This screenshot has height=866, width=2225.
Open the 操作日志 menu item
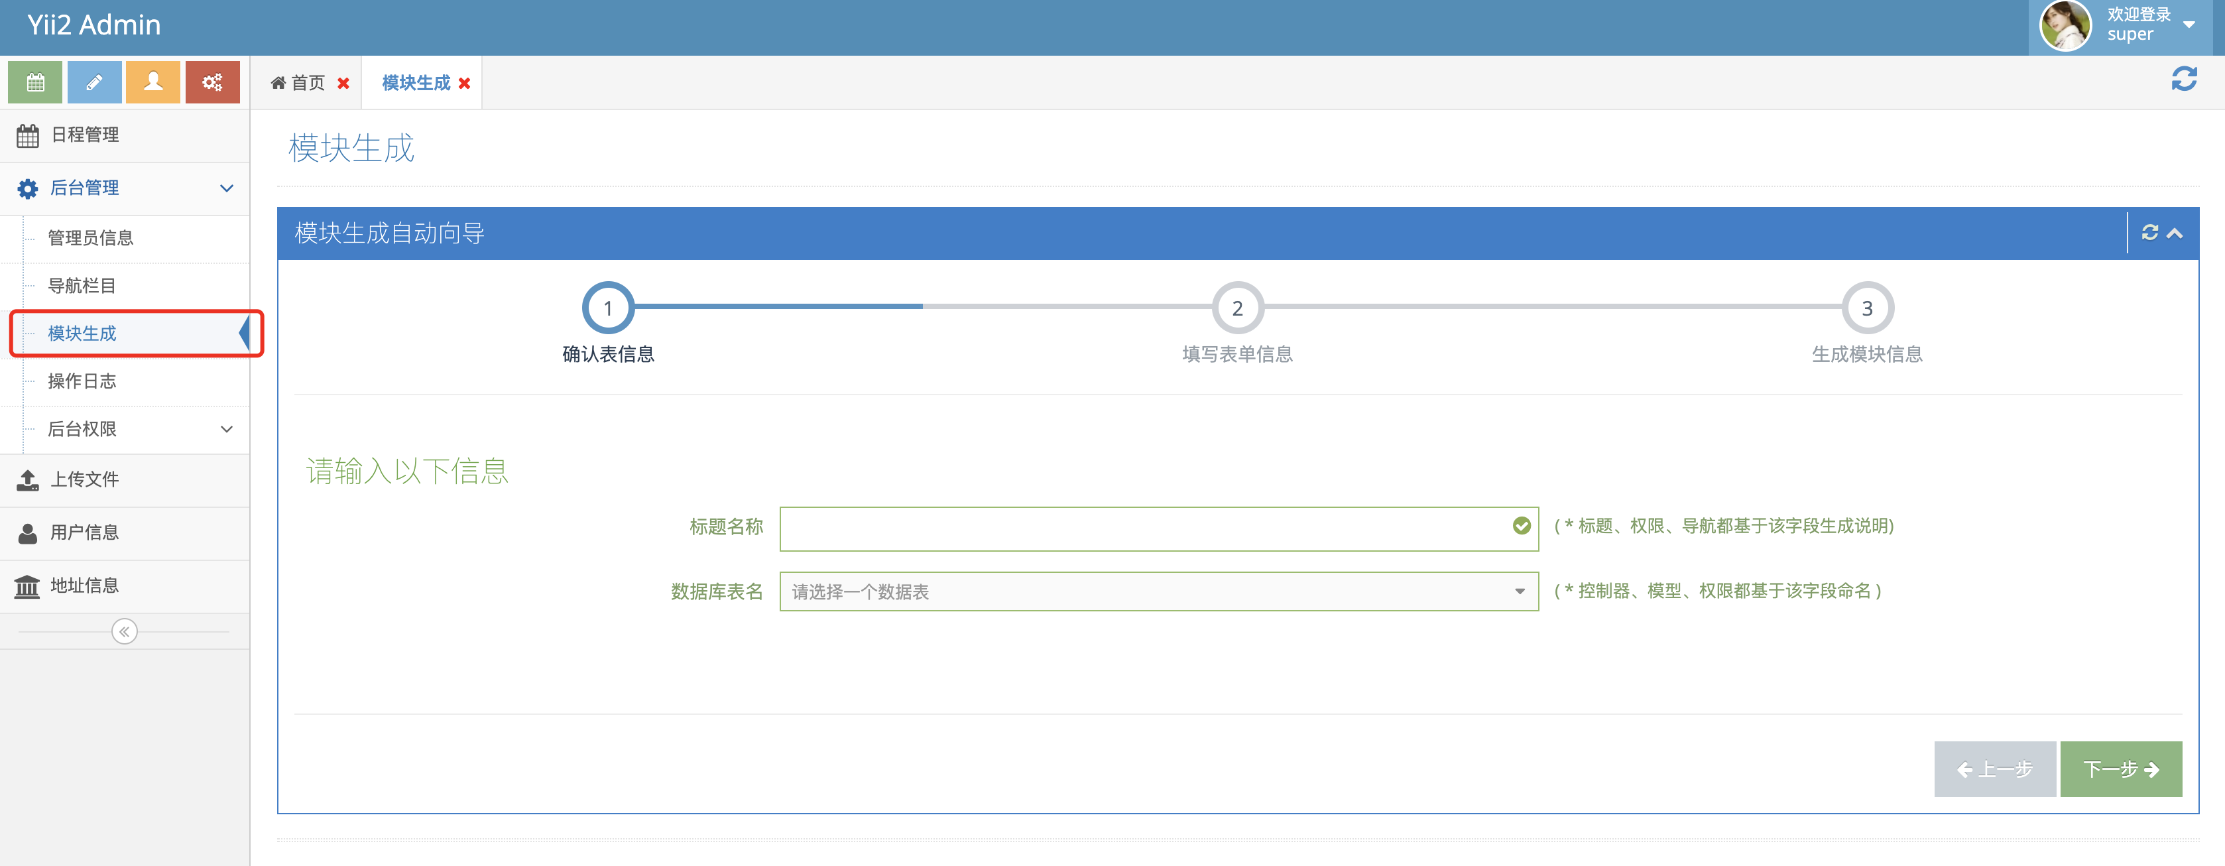82,381
